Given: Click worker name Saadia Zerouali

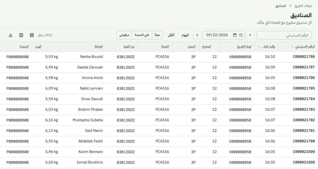Looking at the screenshot, I should tap(90, 67).
